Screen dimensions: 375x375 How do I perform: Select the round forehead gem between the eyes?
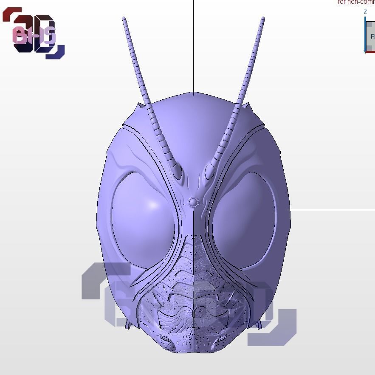193,203
